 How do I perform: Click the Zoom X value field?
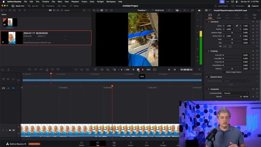pyautogui.click(x=229, y=26)
